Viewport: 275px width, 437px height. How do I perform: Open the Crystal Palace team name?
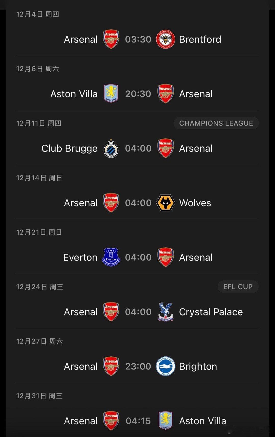[211, 312]
